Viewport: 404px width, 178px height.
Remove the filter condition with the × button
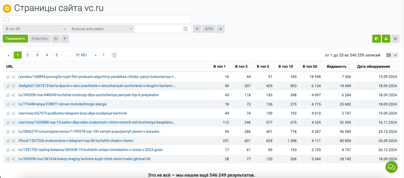tap(221, 29)
